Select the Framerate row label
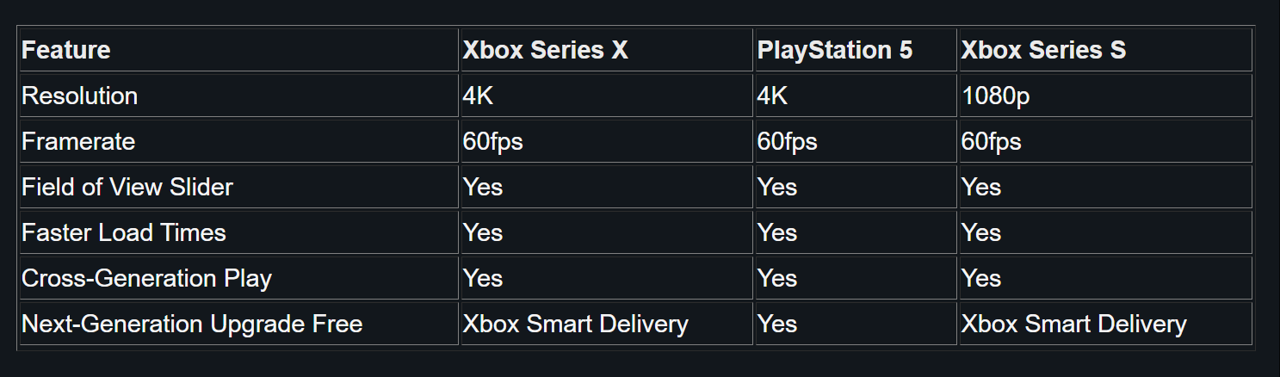Image resolution: width=1280 pixels, height=377 pixels. click(x=78, y=141)
